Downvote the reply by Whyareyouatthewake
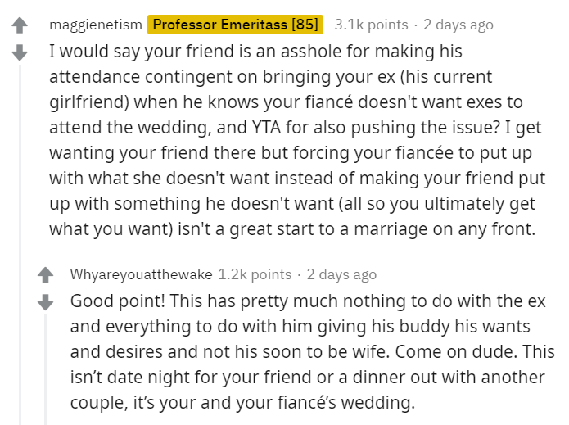Viewport: 569px width, 425px height. click(45, 302)
